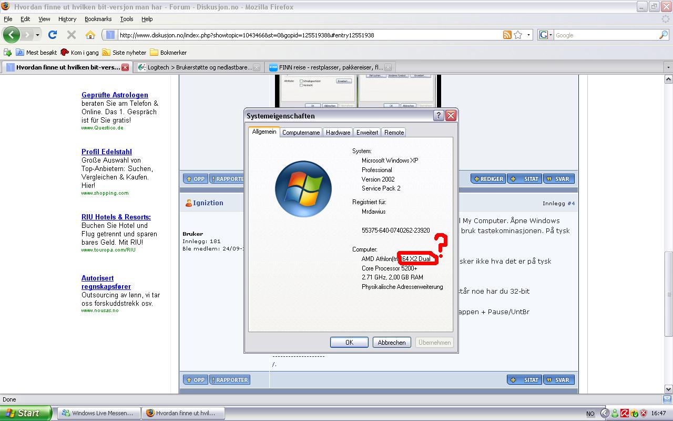Viewport: 673px width, 421px height.
Task: Close the FINN reise tab
Action: tap(388, 67)
